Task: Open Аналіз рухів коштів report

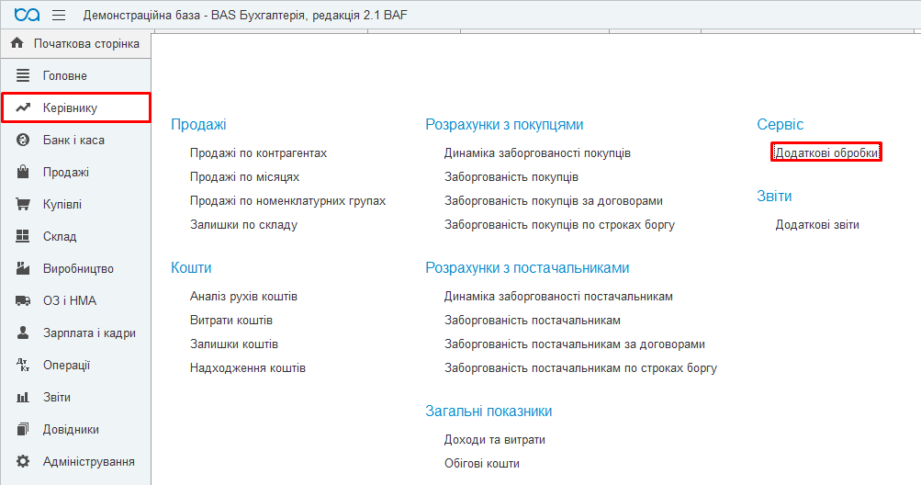Action: tap(243, 297)
